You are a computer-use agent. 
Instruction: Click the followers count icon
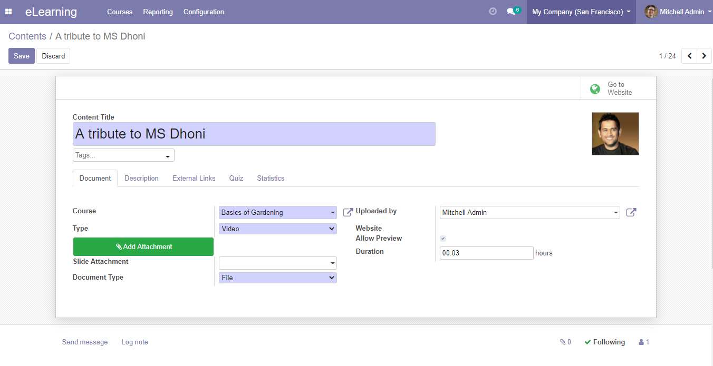(x=644, y=342)
